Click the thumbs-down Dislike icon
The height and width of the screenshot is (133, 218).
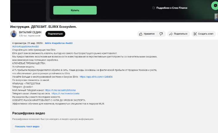point(161,34)
